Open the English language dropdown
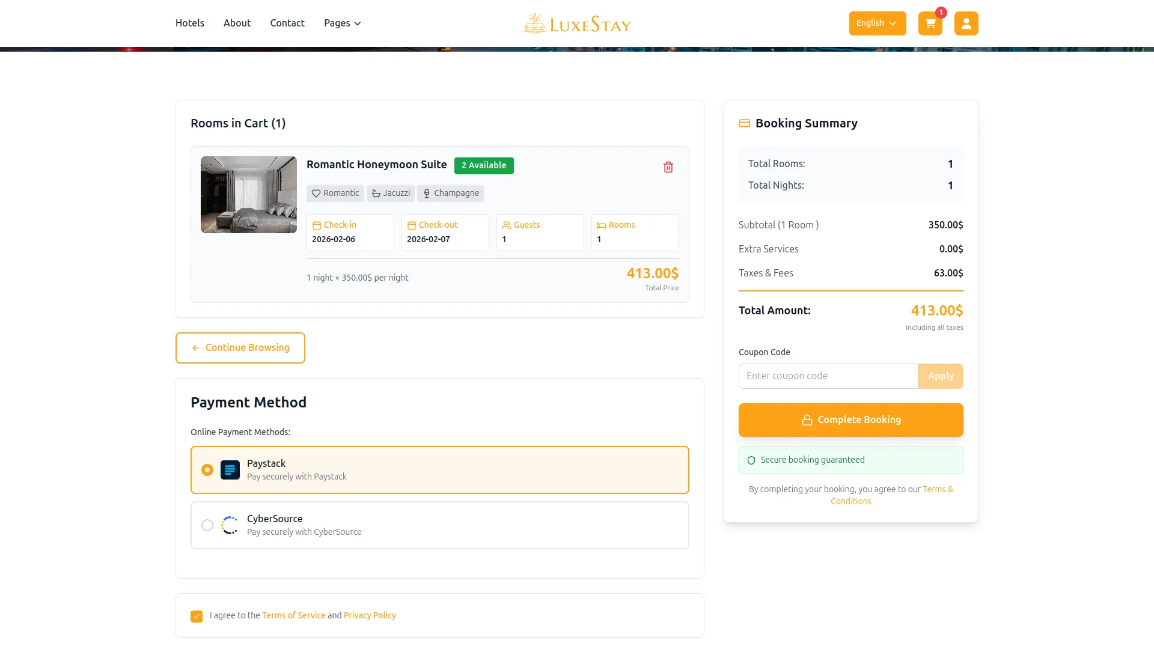The height and width of the screenshot is (649, 1154). tap(877, 23)
